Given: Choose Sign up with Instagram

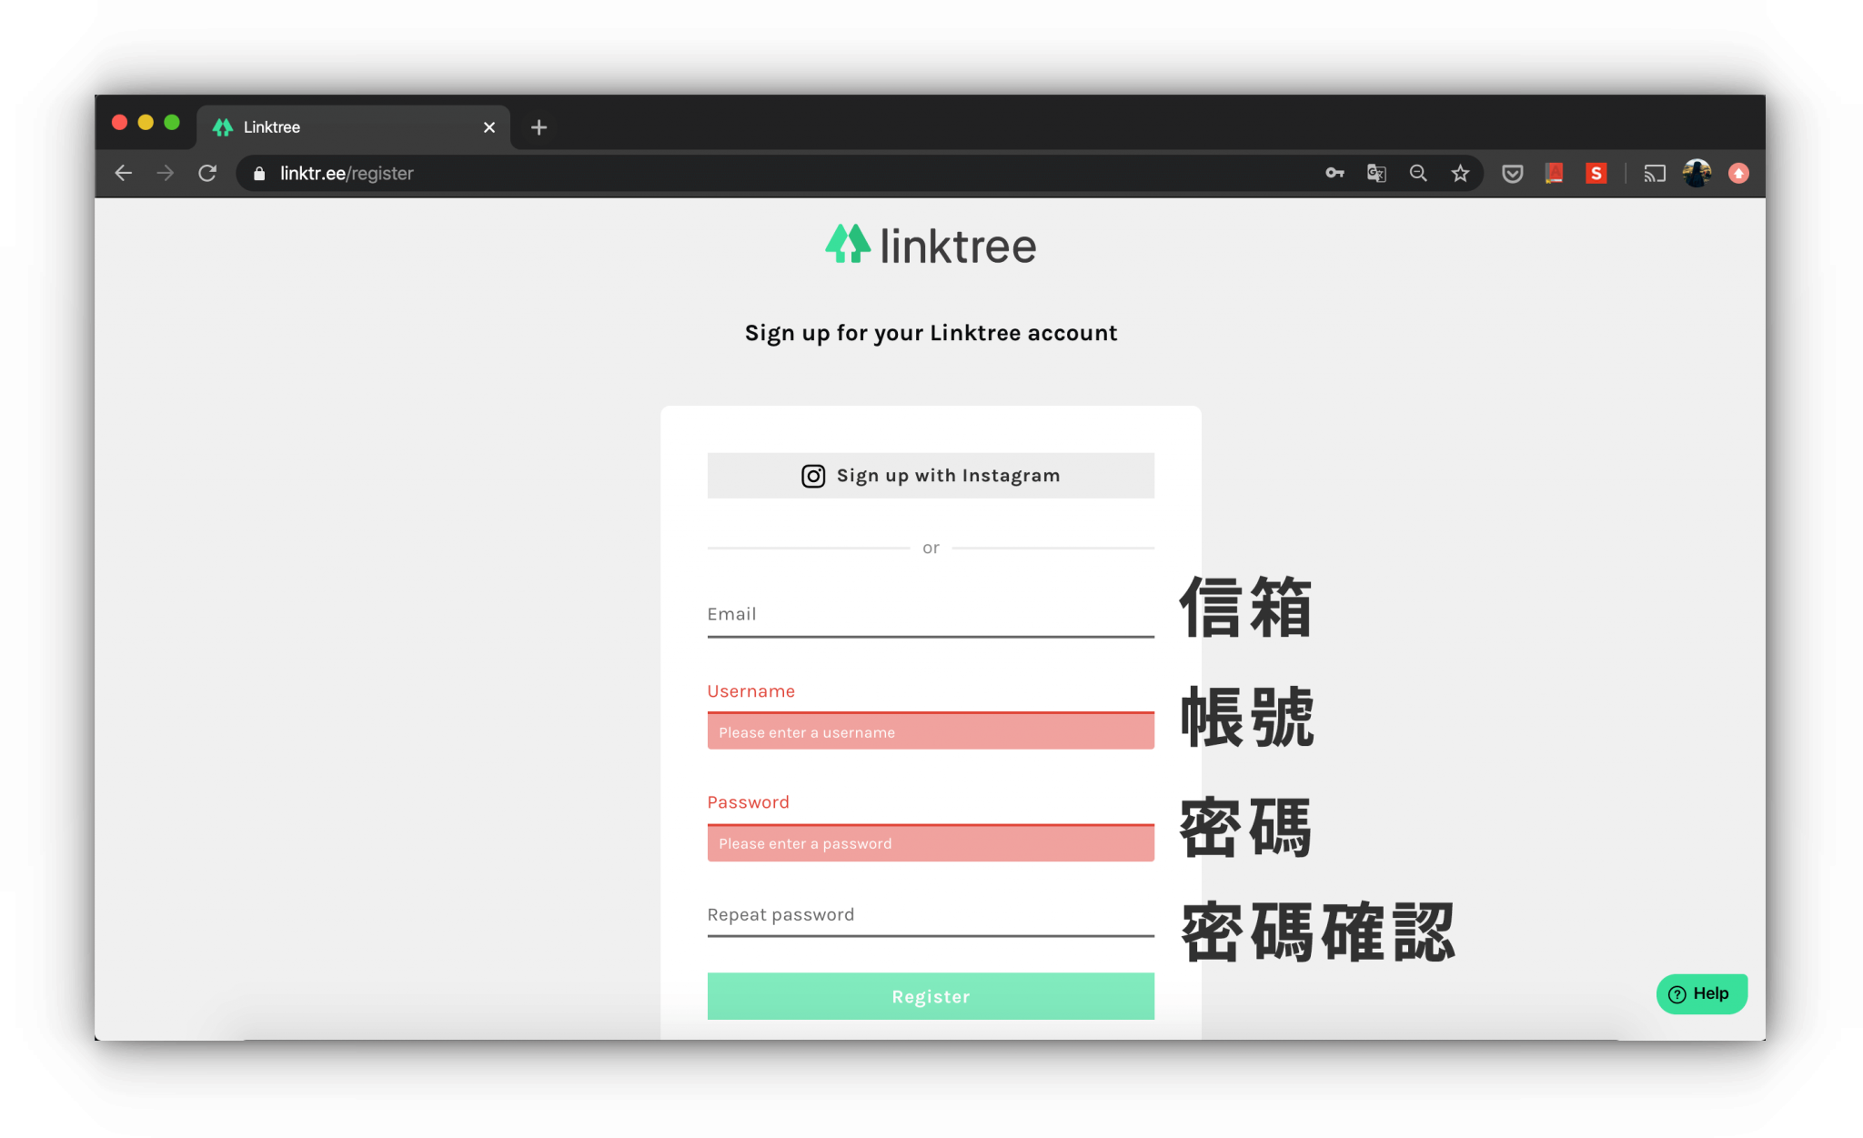Looking at the screenshot, I should (x=930, y=475).
